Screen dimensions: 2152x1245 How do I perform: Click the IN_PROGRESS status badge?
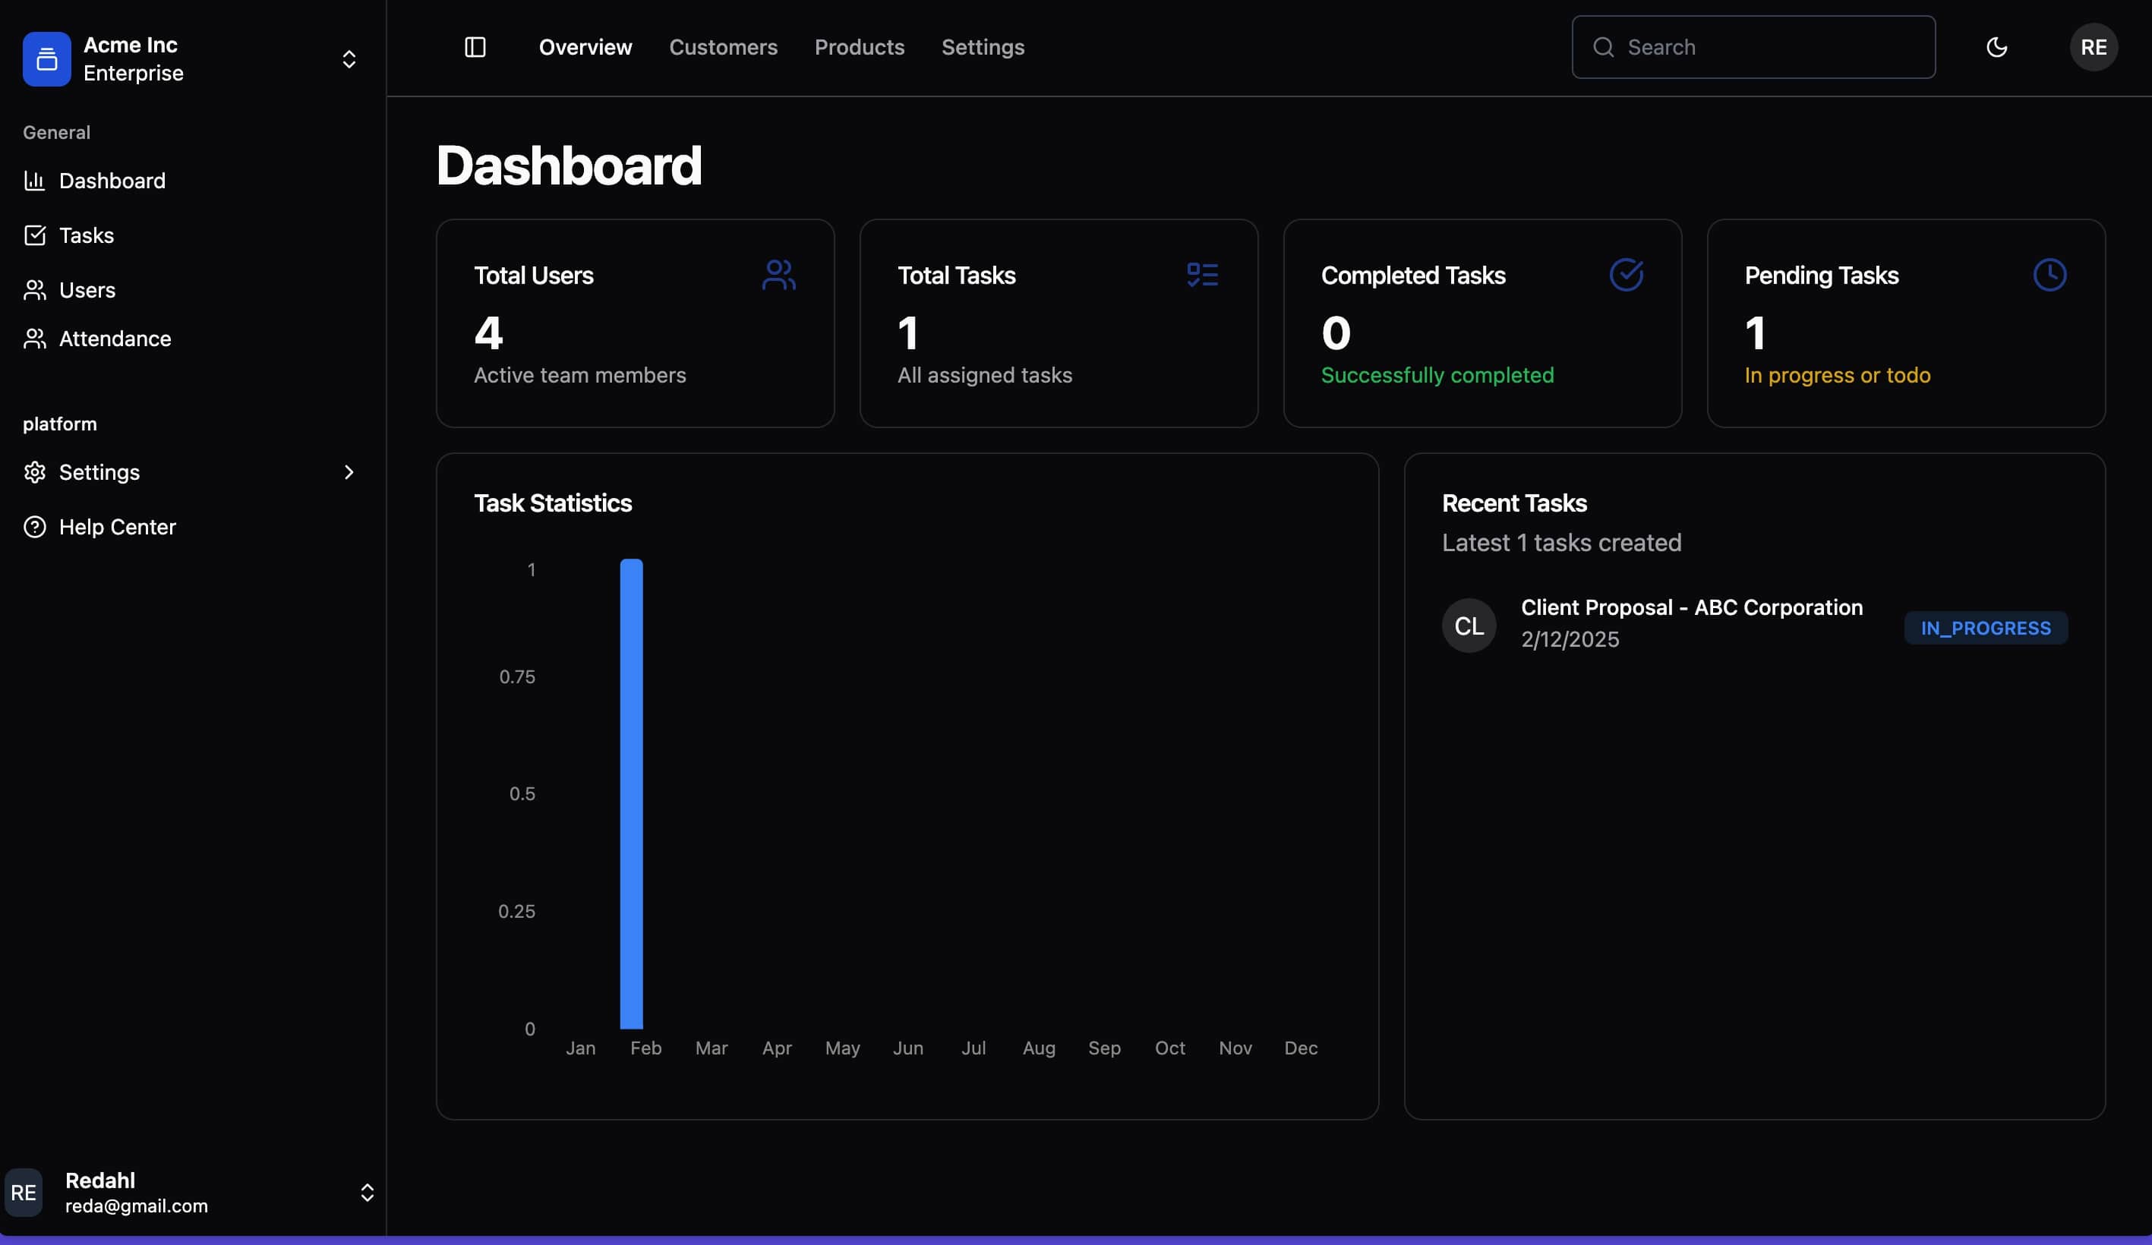(x=1986, y=629)
